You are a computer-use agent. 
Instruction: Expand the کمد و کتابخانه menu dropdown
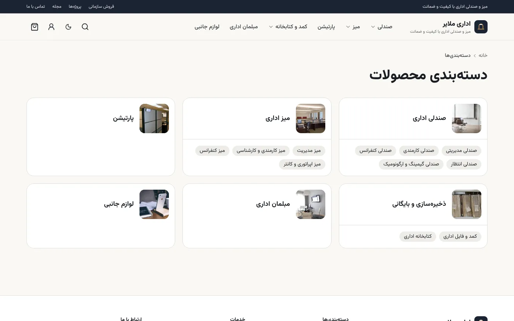coord(288,27)
